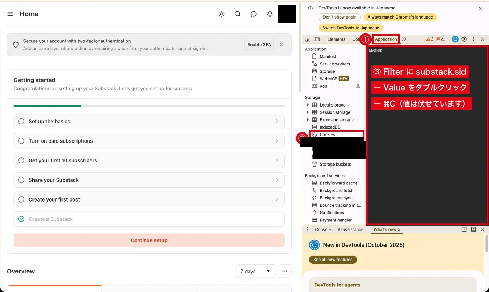Click the warnings count triangle showing 2
Image resolution: width=489 pixels, height=292 pixels.
coord(430,39)
